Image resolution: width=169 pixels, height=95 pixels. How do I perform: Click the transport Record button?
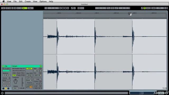point(65,8)
